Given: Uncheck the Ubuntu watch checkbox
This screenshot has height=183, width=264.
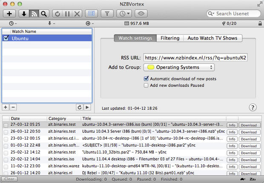Looking at the screenshot, I should tap(6, 38).
